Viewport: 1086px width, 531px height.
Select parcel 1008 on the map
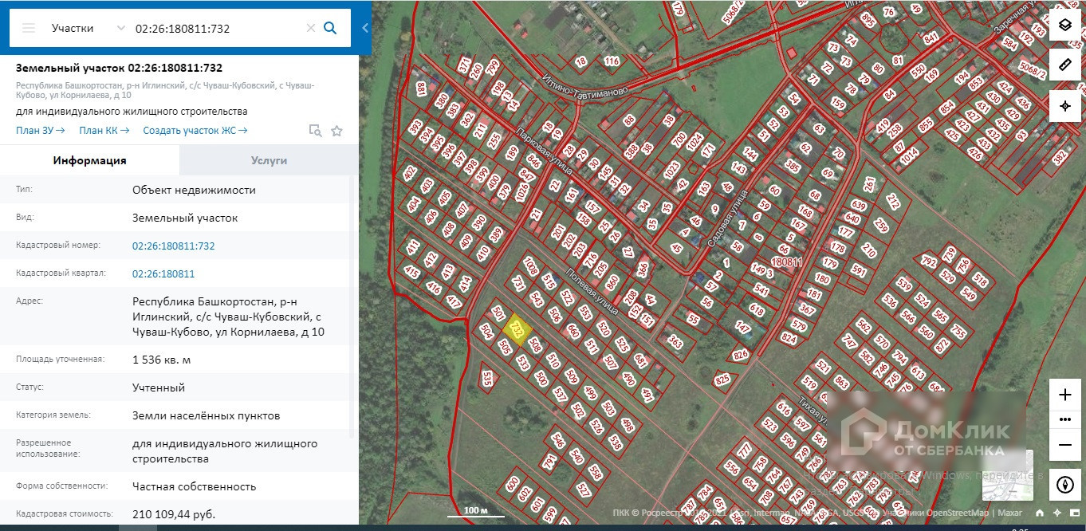coord(531,265)
